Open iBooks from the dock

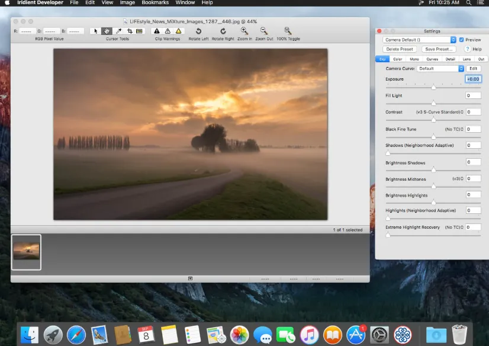(x=333, y=335)
